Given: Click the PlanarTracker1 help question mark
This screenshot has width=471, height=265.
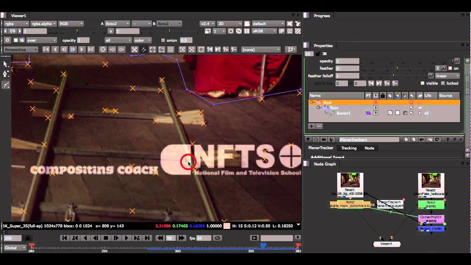Looking at the screenshot, I should (448, 139).
